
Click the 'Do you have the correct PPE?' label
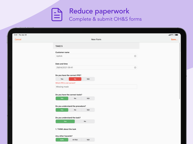click(68, 75)
